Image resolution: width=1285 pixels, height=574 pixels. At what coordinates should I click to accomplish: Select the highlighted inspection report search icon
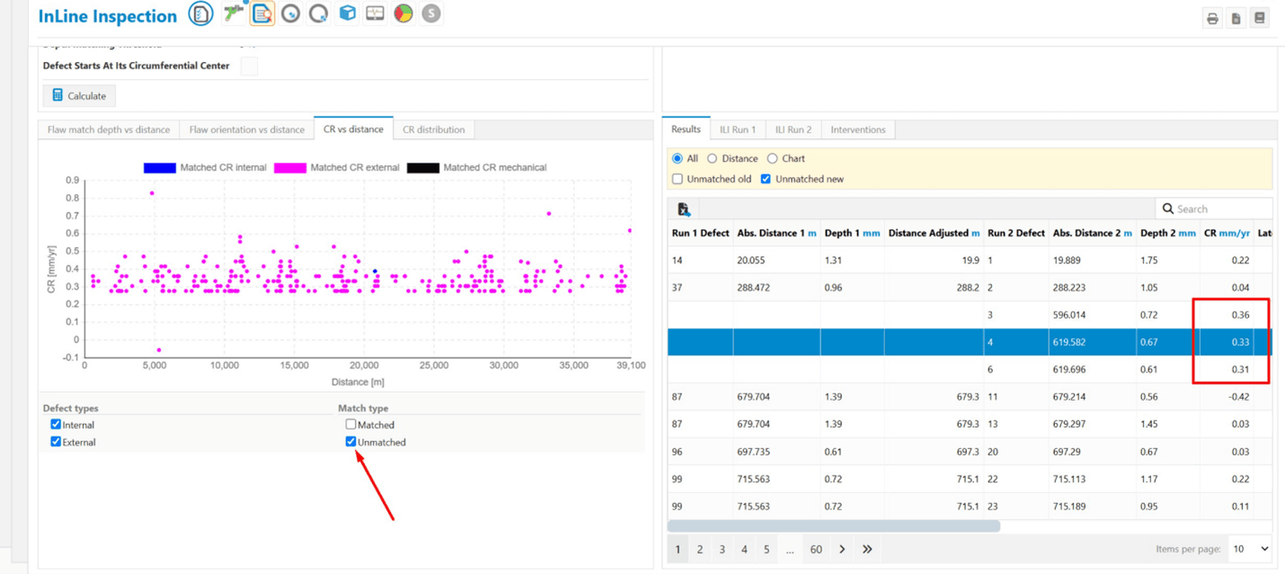(261, 13)
